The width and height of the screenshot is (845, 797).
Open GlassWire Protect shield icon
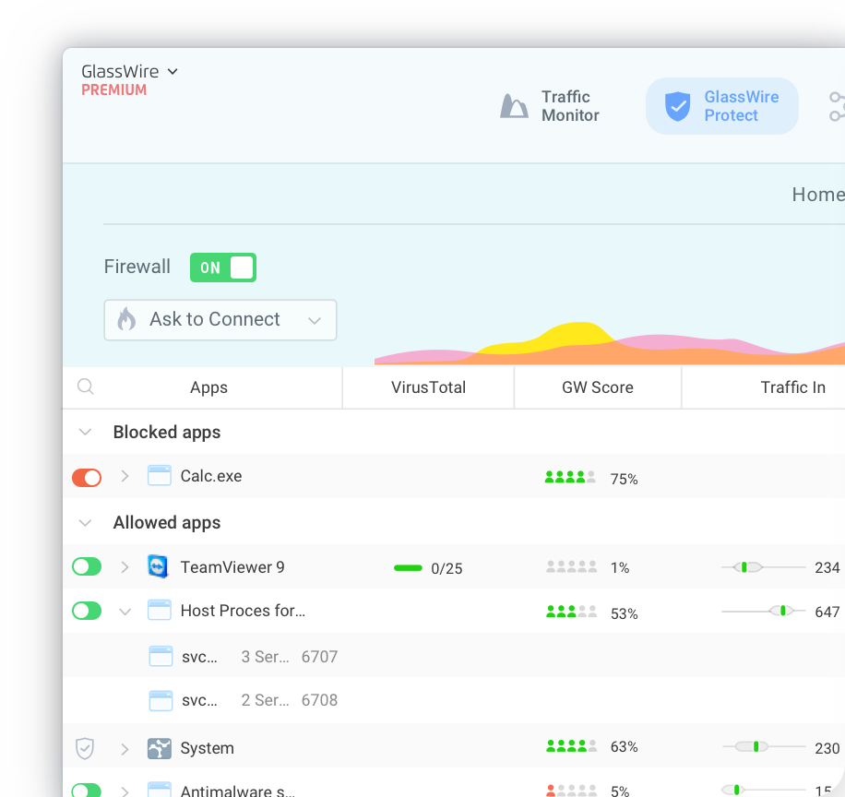coord(677,105)
